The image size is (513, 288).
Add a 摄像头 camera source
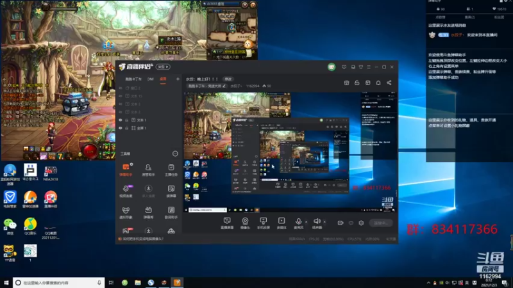[x=245, y=223]
